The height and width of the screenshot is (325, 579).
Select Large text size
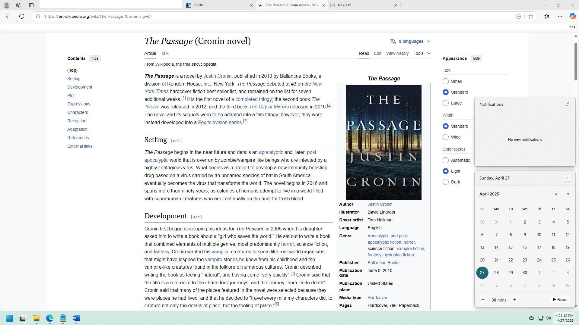pyautogui.click(x=446, y=103)
